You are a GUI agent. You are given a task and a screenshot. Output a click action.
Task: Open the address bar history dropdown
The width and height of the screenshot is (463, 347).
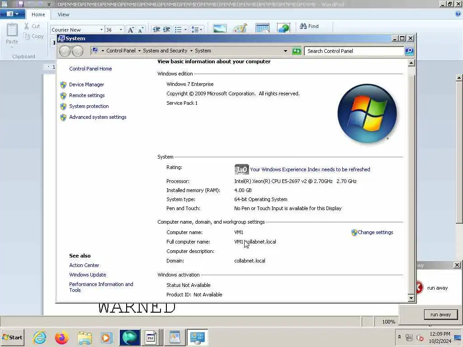coord(285,51)
